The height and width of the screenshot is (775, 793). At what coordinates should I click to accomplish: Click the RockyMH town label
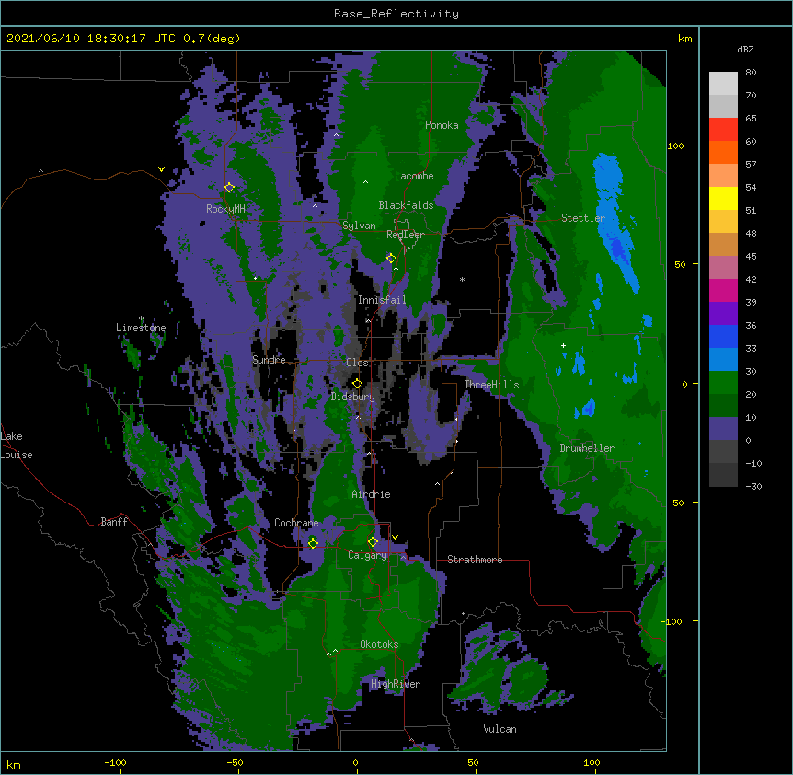225,209
